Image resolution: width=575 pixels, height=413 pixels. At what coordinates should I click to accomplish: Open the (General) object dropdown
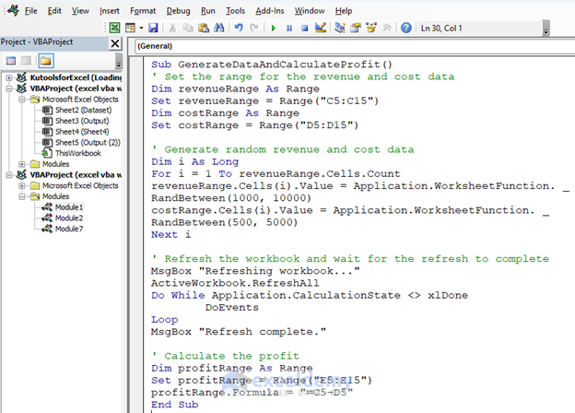(x=354, y=46)
